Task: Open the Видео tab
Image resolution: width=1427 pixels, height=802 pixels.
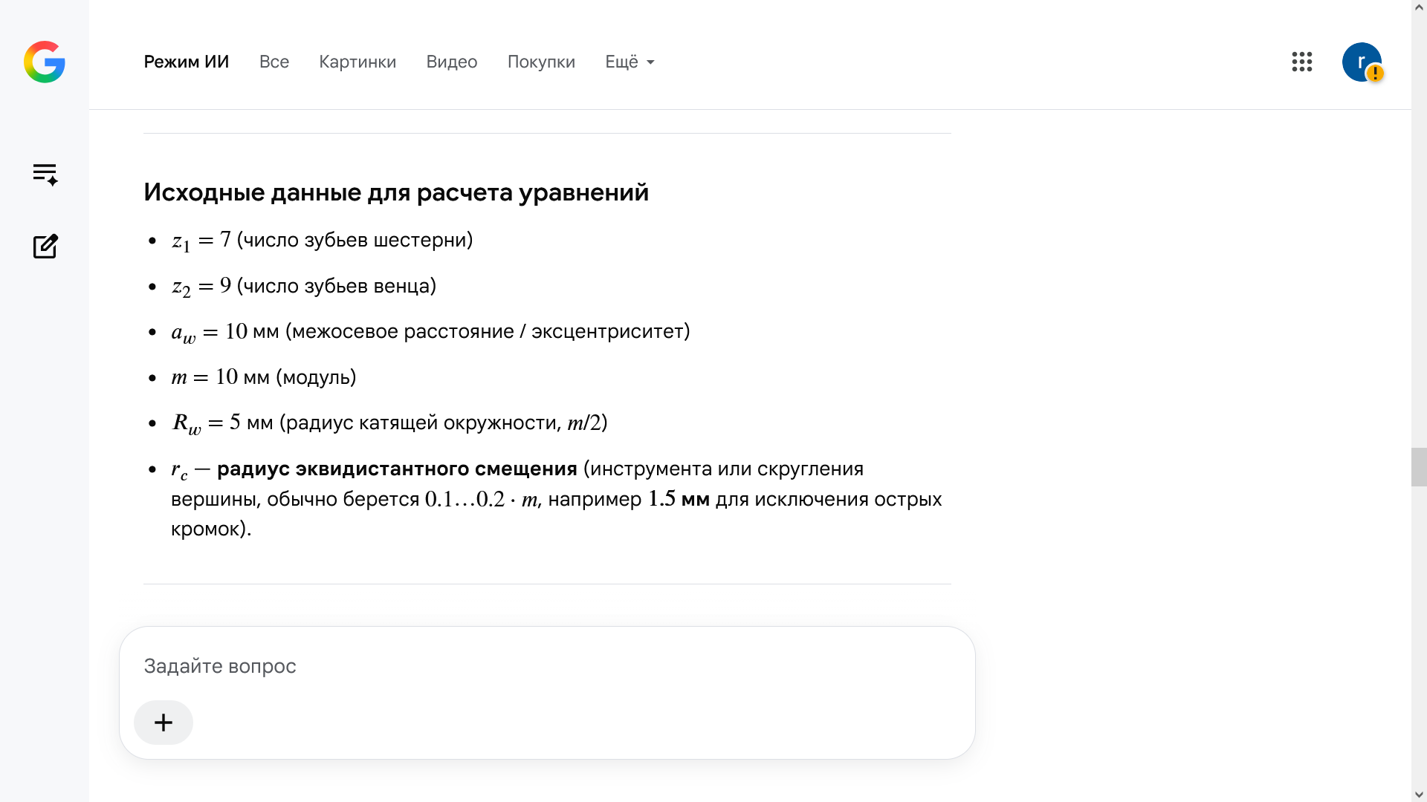Action: coord(452,62)
